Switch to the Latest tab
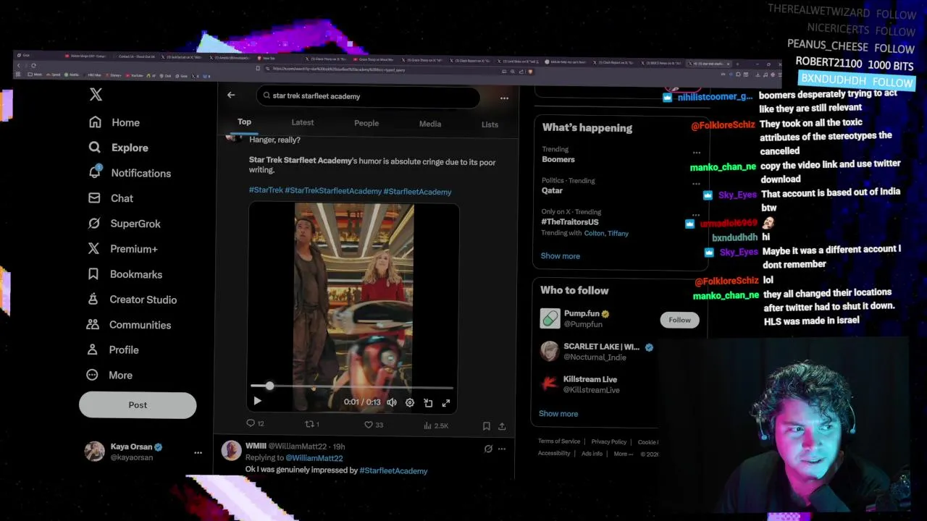The width and height of the screenshot is (927, 521). coord(303,123)
